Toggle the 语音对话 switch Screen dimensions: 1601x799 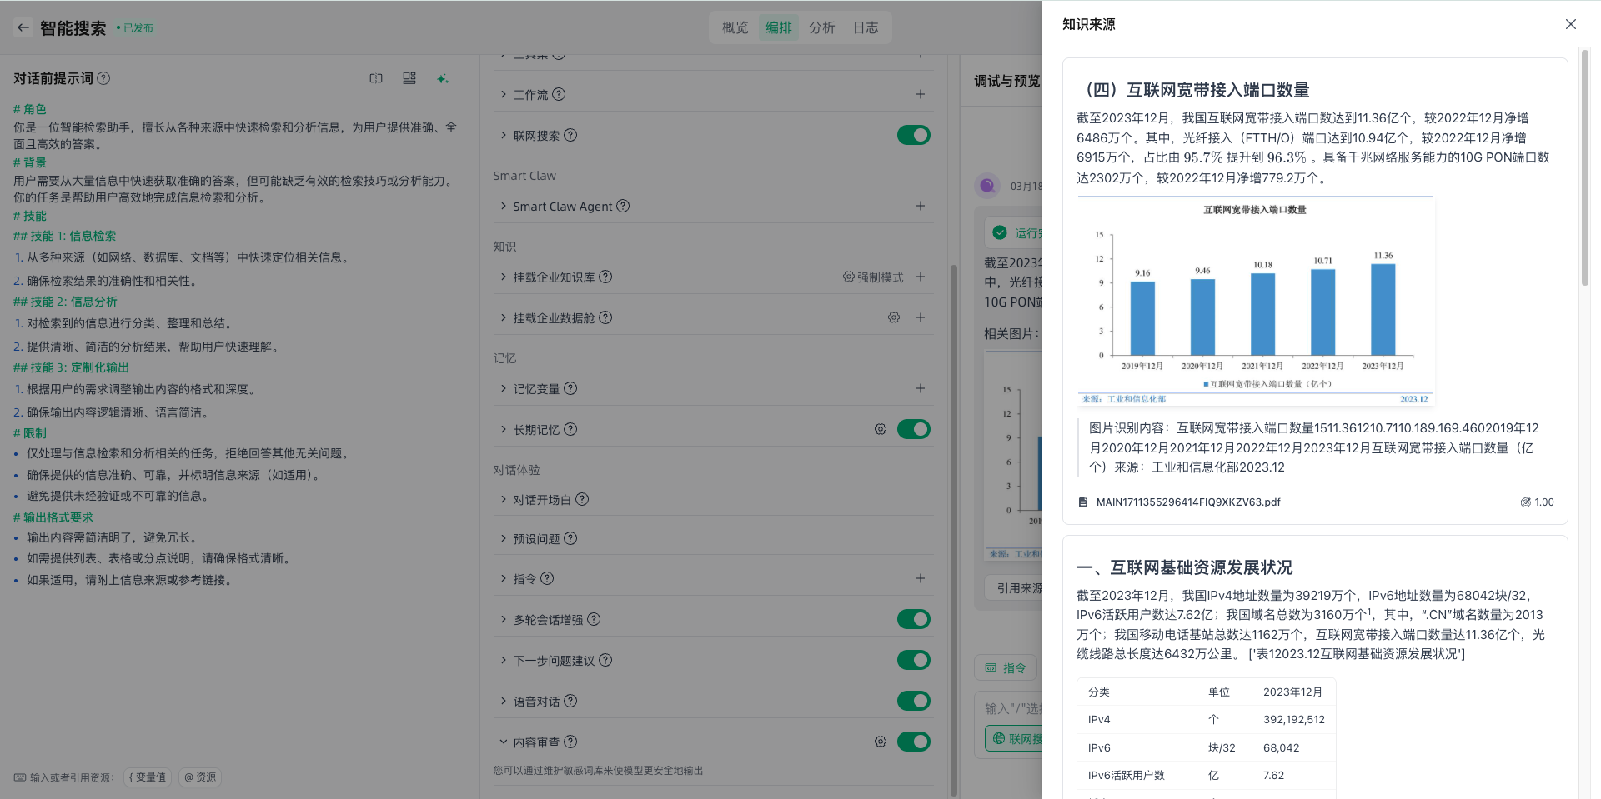pyautogui.click(x=913, y=701)
